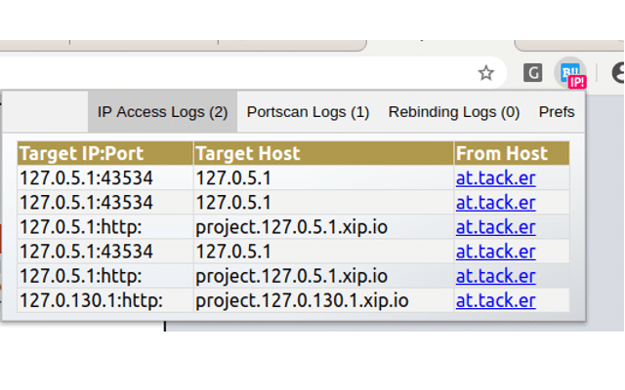Image resolution: width=625 pixels, height=390 pixels.
Task: Open the Portscan Logs tab
Action: [309, 112]
